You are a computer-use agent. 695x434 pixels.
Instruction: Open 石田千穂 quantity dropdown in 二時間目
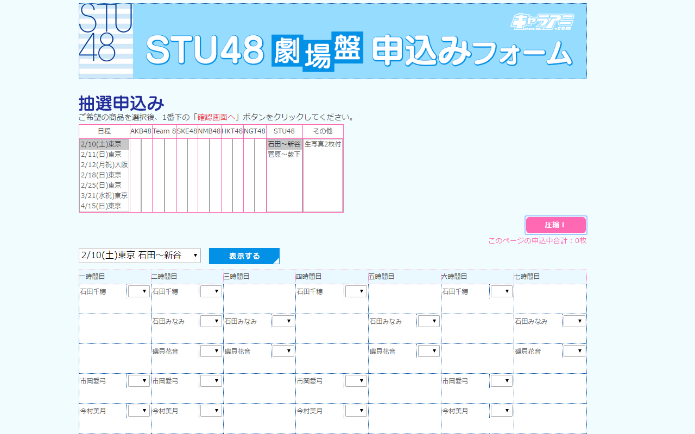click(211, 291)
